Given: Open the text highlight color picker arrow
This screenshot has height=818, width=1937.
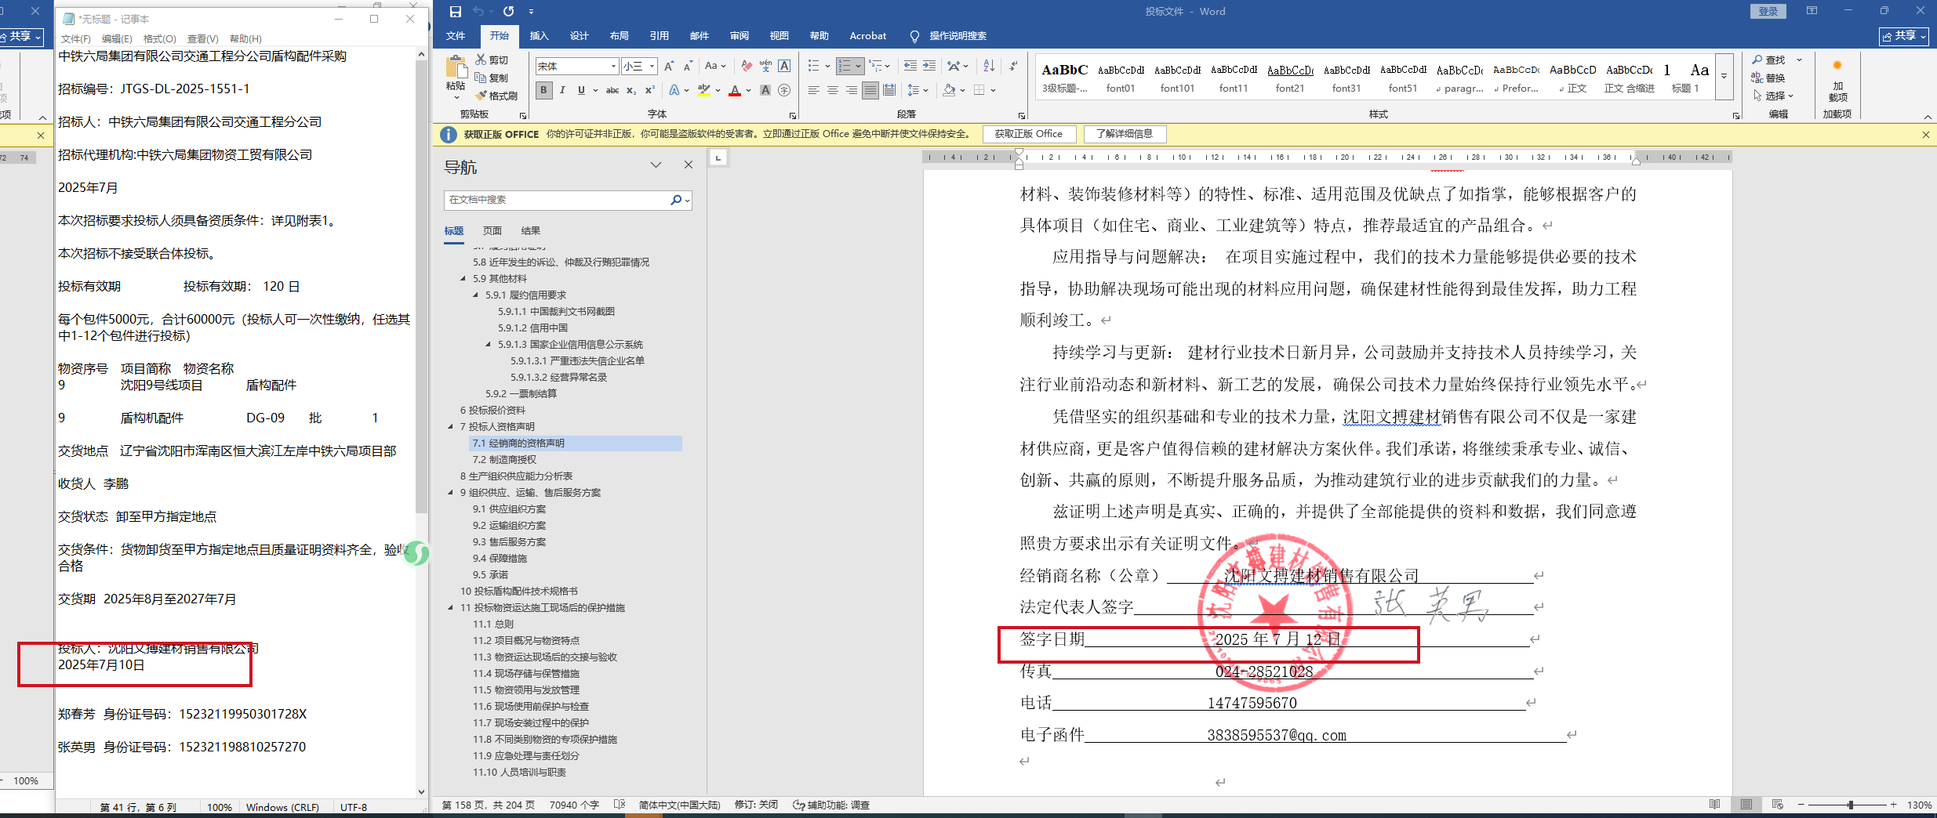Looking at the screenshot, I should click(x=718, y=90).
